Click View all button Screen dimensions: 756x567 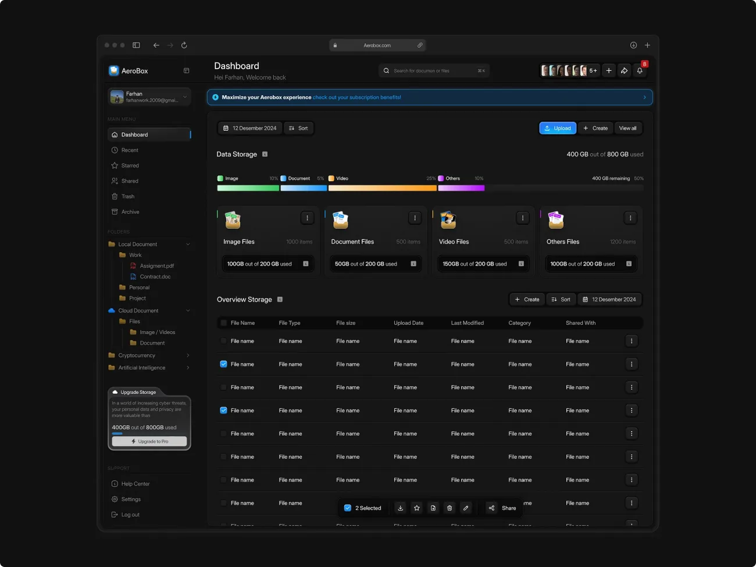(x=627, y=128)
